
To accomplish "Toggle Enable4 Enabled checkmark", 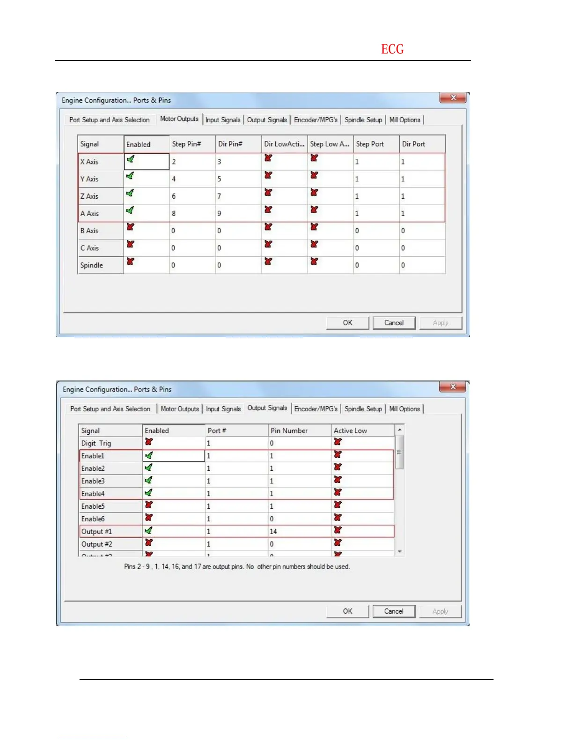I will point(149,493).
